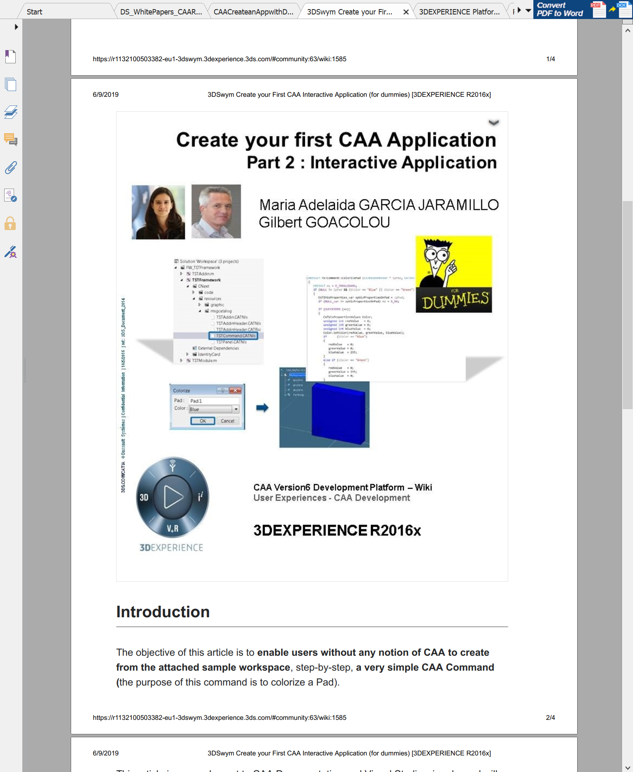Click the vertical scrollbar down arrow
633x772 pixels.
pos(628,767)
